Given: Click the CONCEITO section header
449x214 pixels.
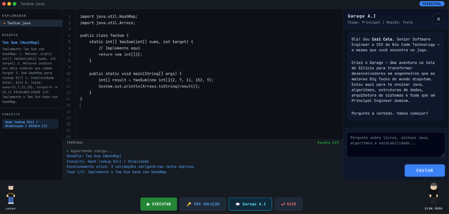Looking at the screenshot, I should point(11,114).
